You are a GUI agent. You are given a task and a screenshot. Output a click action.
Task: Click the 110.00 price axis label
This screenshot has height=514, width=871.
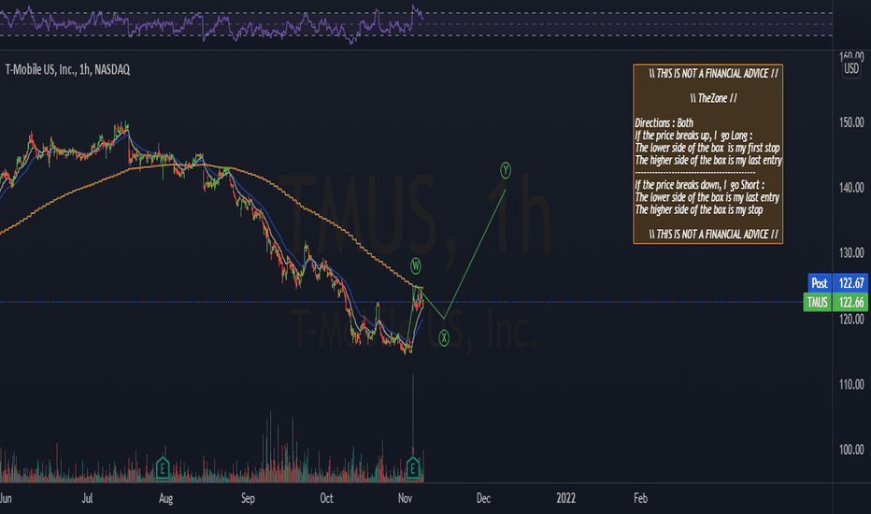pos(851,384)
